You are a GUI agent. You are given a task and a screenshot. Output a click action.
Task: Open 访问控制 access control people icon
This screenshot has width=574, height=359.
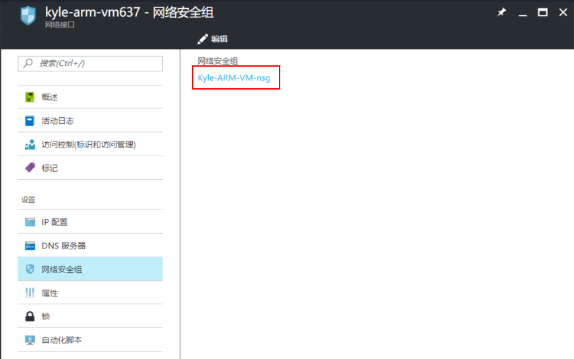(x=30, y=144)
